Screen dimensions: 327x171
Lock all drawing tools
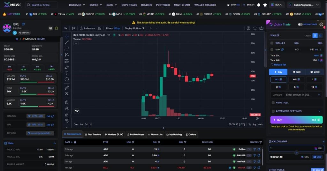coord(66,115)
